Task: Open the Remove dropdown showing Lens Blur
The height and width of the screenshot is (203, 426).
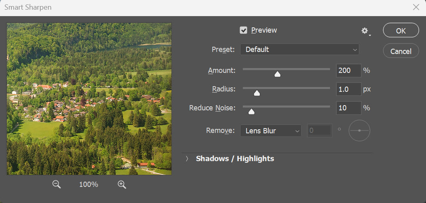Action: [271, 130]
